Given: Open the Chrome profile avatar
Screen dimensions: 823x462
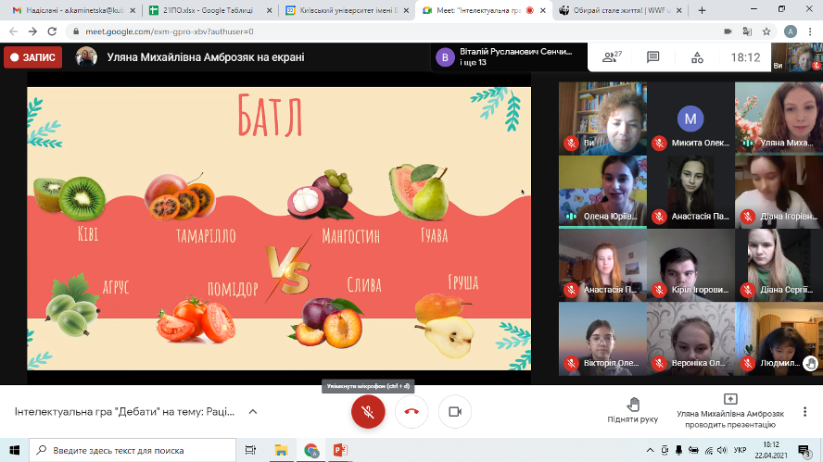Looking at the screenshot, I should click(x=791, y=31).
